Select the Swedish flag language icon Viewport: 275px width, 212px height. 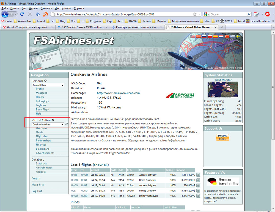(x=238, y=36)
